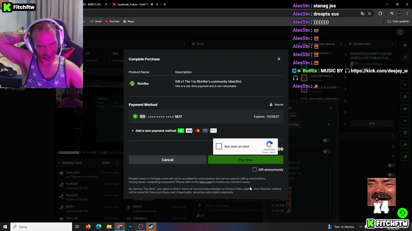
Task: Open the Chrome profile avatar
Action: pos(399,13)
